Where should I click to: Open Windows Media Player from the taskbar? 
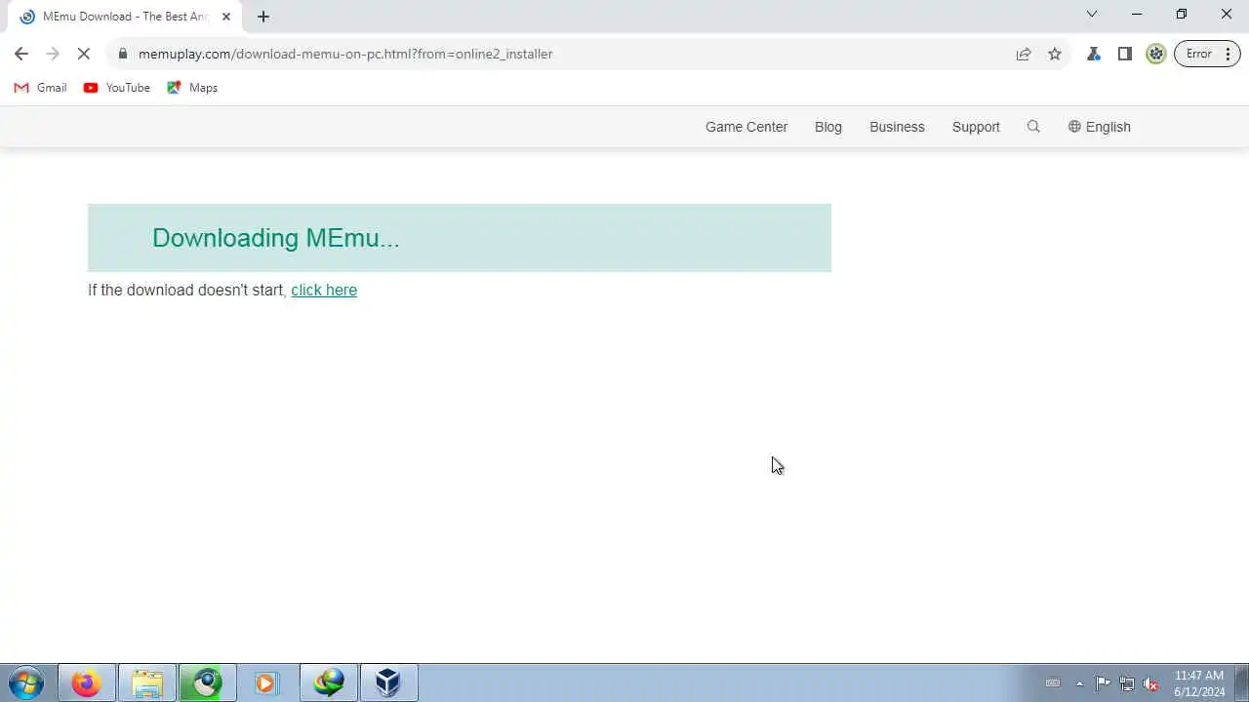[267, 682]
